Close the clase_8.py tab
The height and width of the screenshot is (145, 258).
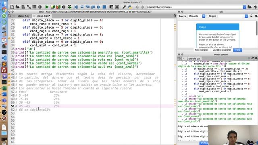34,16
